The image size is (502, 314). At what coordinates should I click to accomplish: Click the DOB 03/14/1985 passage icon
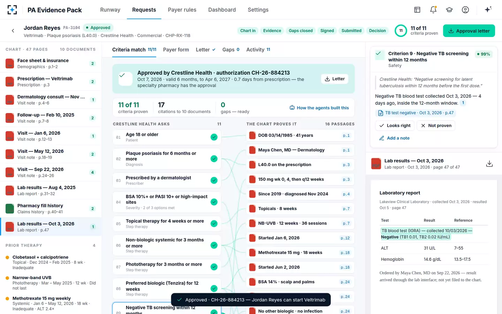point(252,135)
